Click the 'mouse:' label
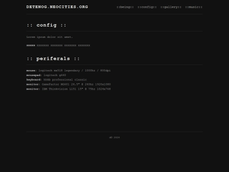The height and width of the screenshot is (172, 229). pyautogui.click(x=31, y=70)
